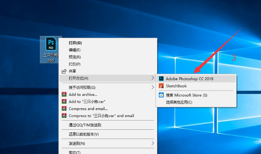
Task: Click WinRAR icon beside Compress and email
Action: click(x=64, y=109)
